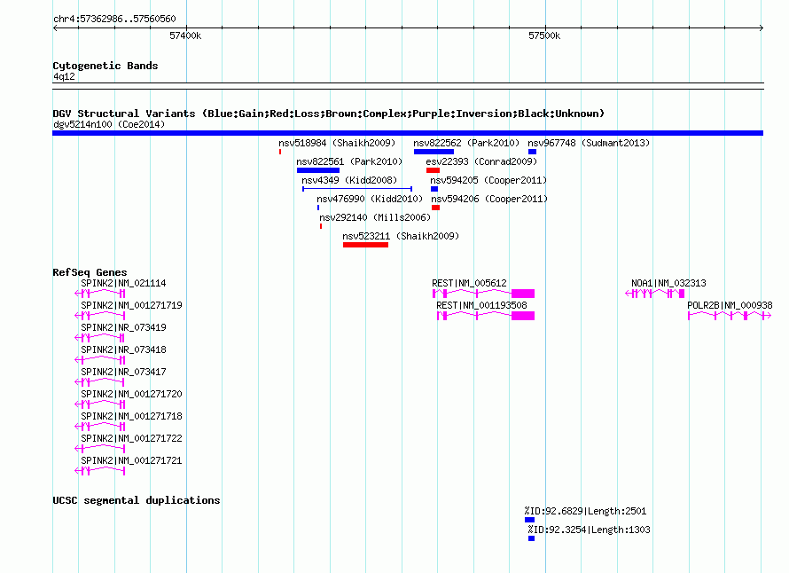Click the dgv5214n100 (Coe2014) blue gain bar
The height and width of the screenshot is (573, 789).
coord(408,133)
